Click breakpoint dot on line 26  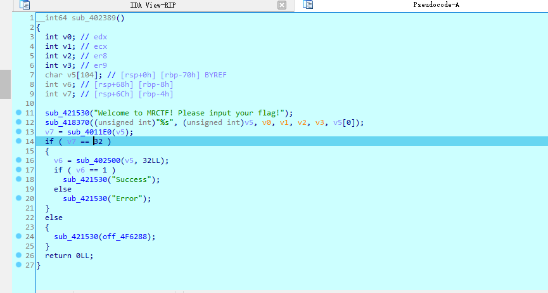pyautogui.click(x=19, y=256)
